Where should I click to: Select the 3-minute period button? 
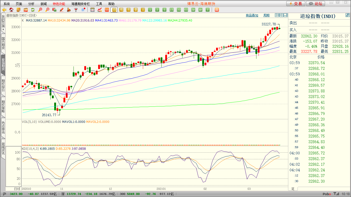click(x=157, y=10)
